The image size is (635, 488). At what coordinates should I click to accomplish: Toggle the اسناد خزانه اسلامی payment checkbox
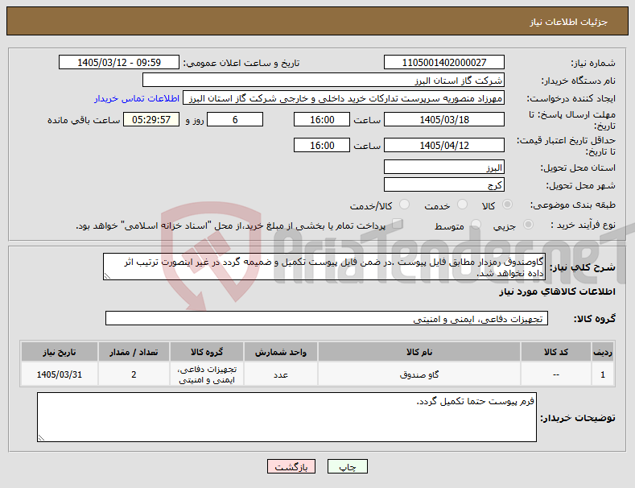pyautogui.click(x=398, y=224)
